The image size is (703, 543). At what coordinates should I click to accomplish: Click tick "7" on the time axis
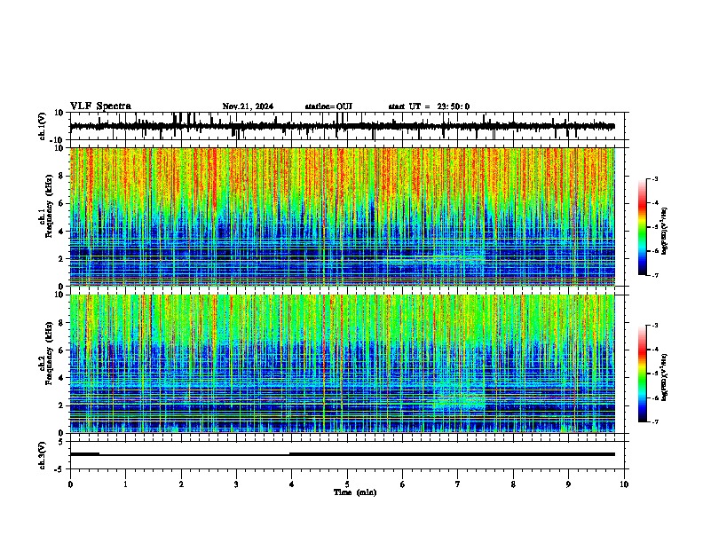click(x=458, y=484)
